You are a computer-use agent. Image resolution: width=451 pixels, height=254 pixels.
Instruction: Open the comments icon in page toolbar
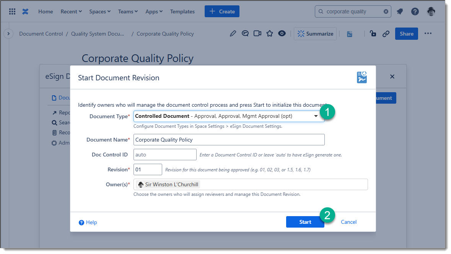point(245,34)
